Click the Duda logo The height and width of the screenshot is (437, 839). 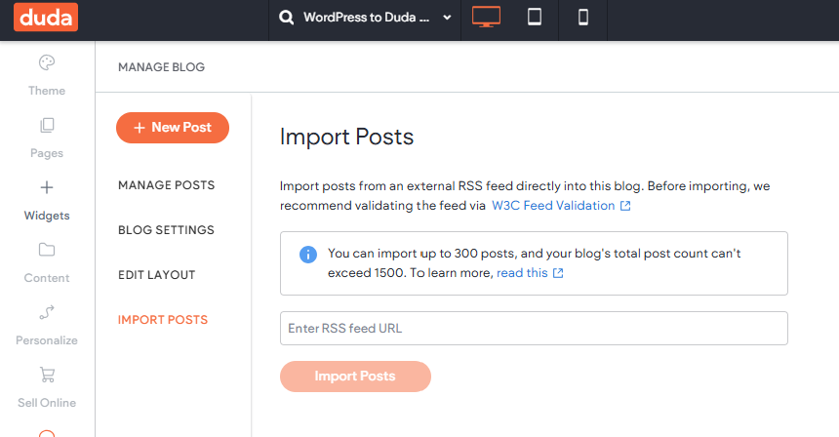pos(46,18)
